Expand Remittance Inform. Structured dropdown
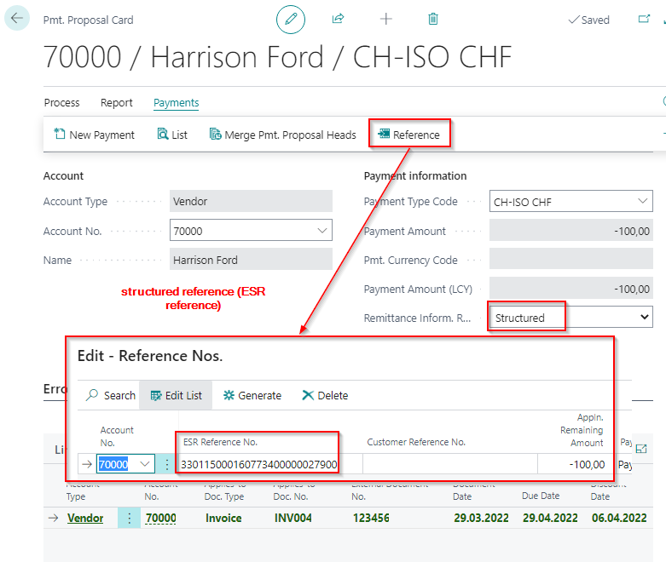666x562 pixels. 644,318
